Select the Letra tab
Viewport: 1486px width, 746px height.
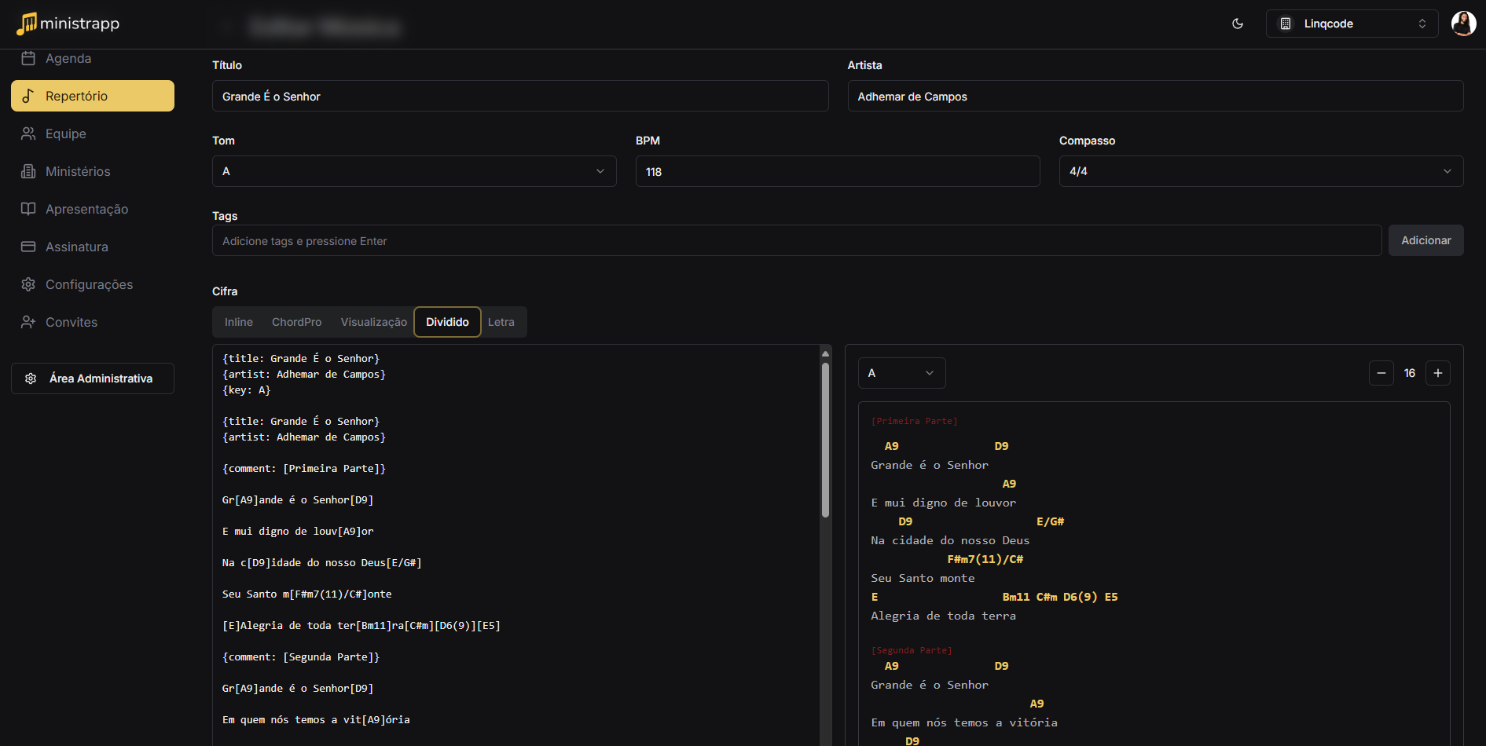click(501, 322)
